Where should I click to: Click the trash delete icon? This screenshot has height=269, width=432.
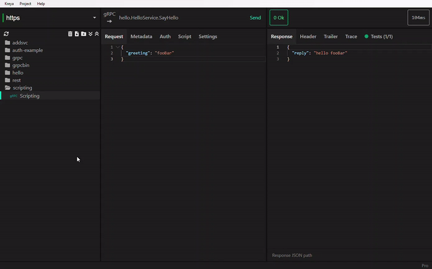coord(70,34)
